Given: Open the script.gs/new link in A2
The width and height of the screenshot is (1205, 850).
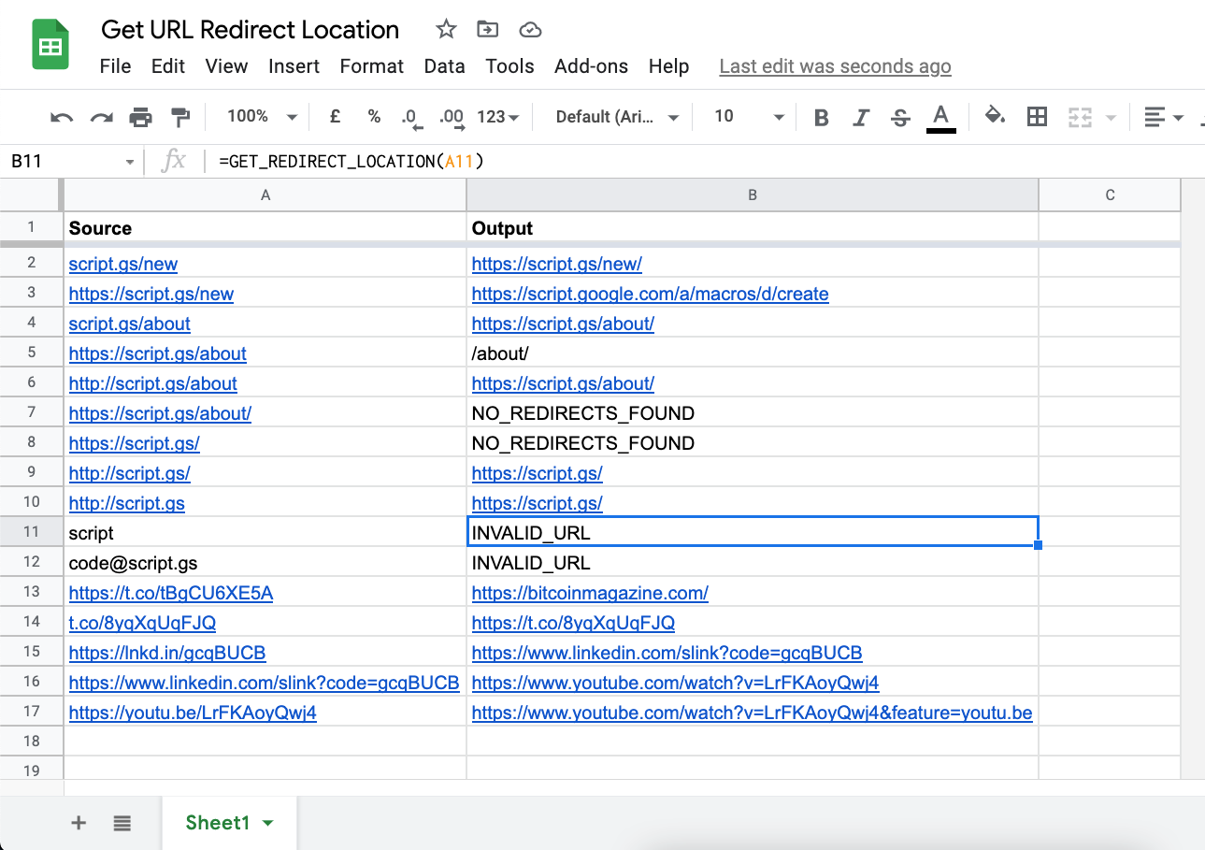Looking at the screenshot, I should 123,265.
